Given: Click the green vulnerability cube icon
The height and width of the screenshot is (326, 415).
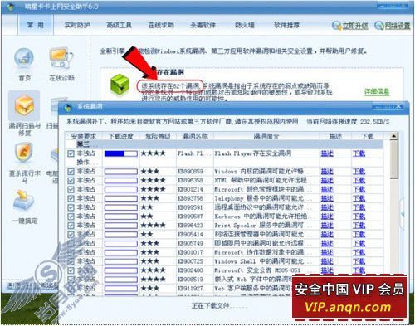Looking at the screenshot, I should (x=120, y=85).
